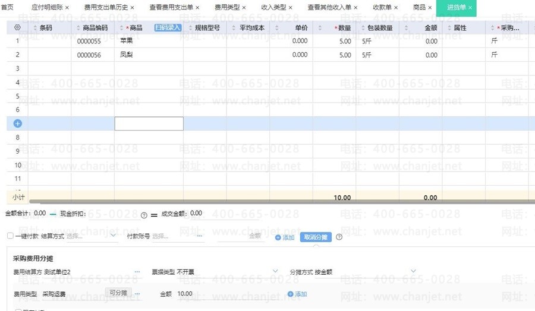This screenshot has height=311, width=535.
Task: Close the 查看费用支出单 tab
Action: pos(197,8)
